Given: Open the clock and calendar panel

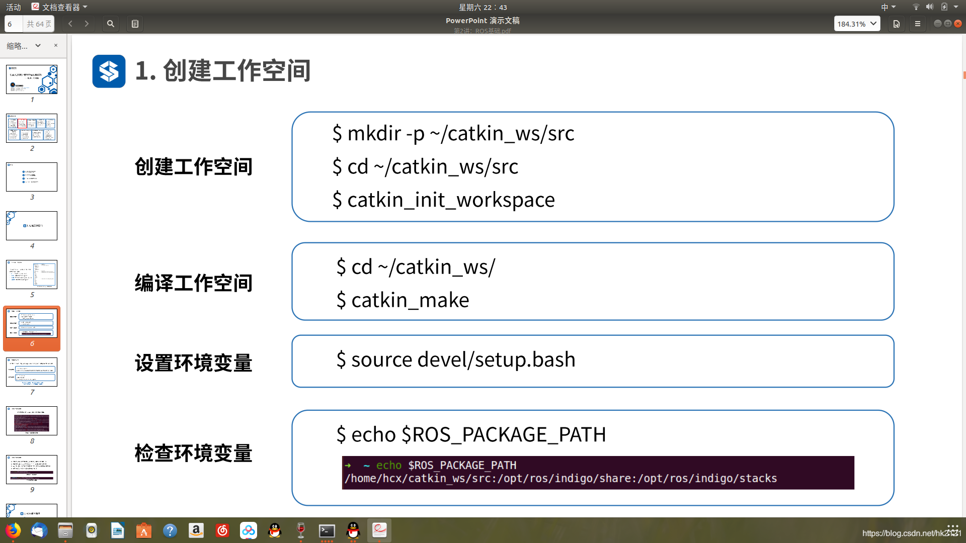Looking at the screenshot, I should point(482,7).
